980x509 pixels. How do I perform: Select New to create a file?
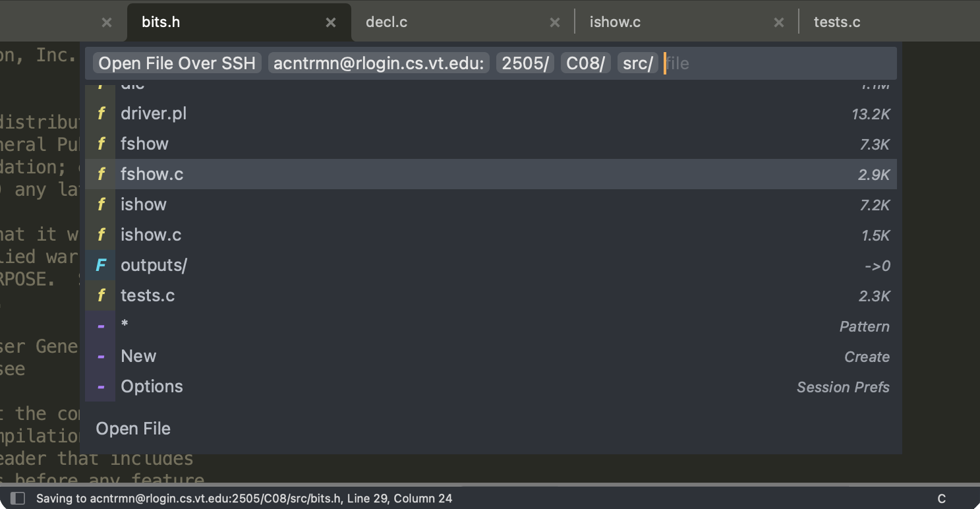[138, 355]
